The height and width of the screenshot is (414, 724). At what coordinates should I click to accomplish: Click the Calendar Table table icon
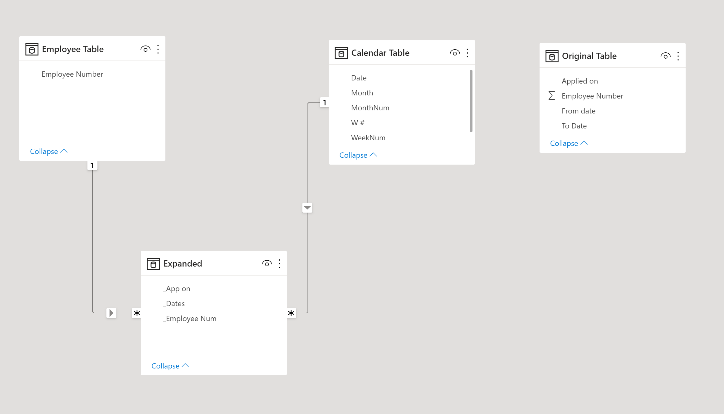coord(341,53)
